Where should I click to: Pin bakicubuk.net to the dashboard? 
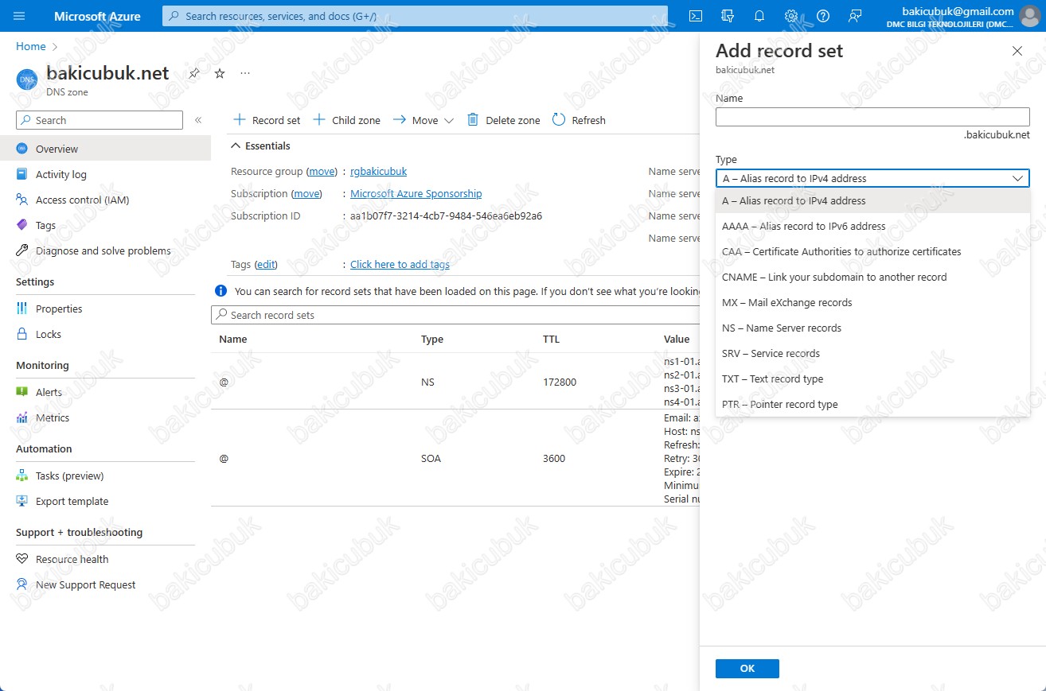click(x=194, y=73)
